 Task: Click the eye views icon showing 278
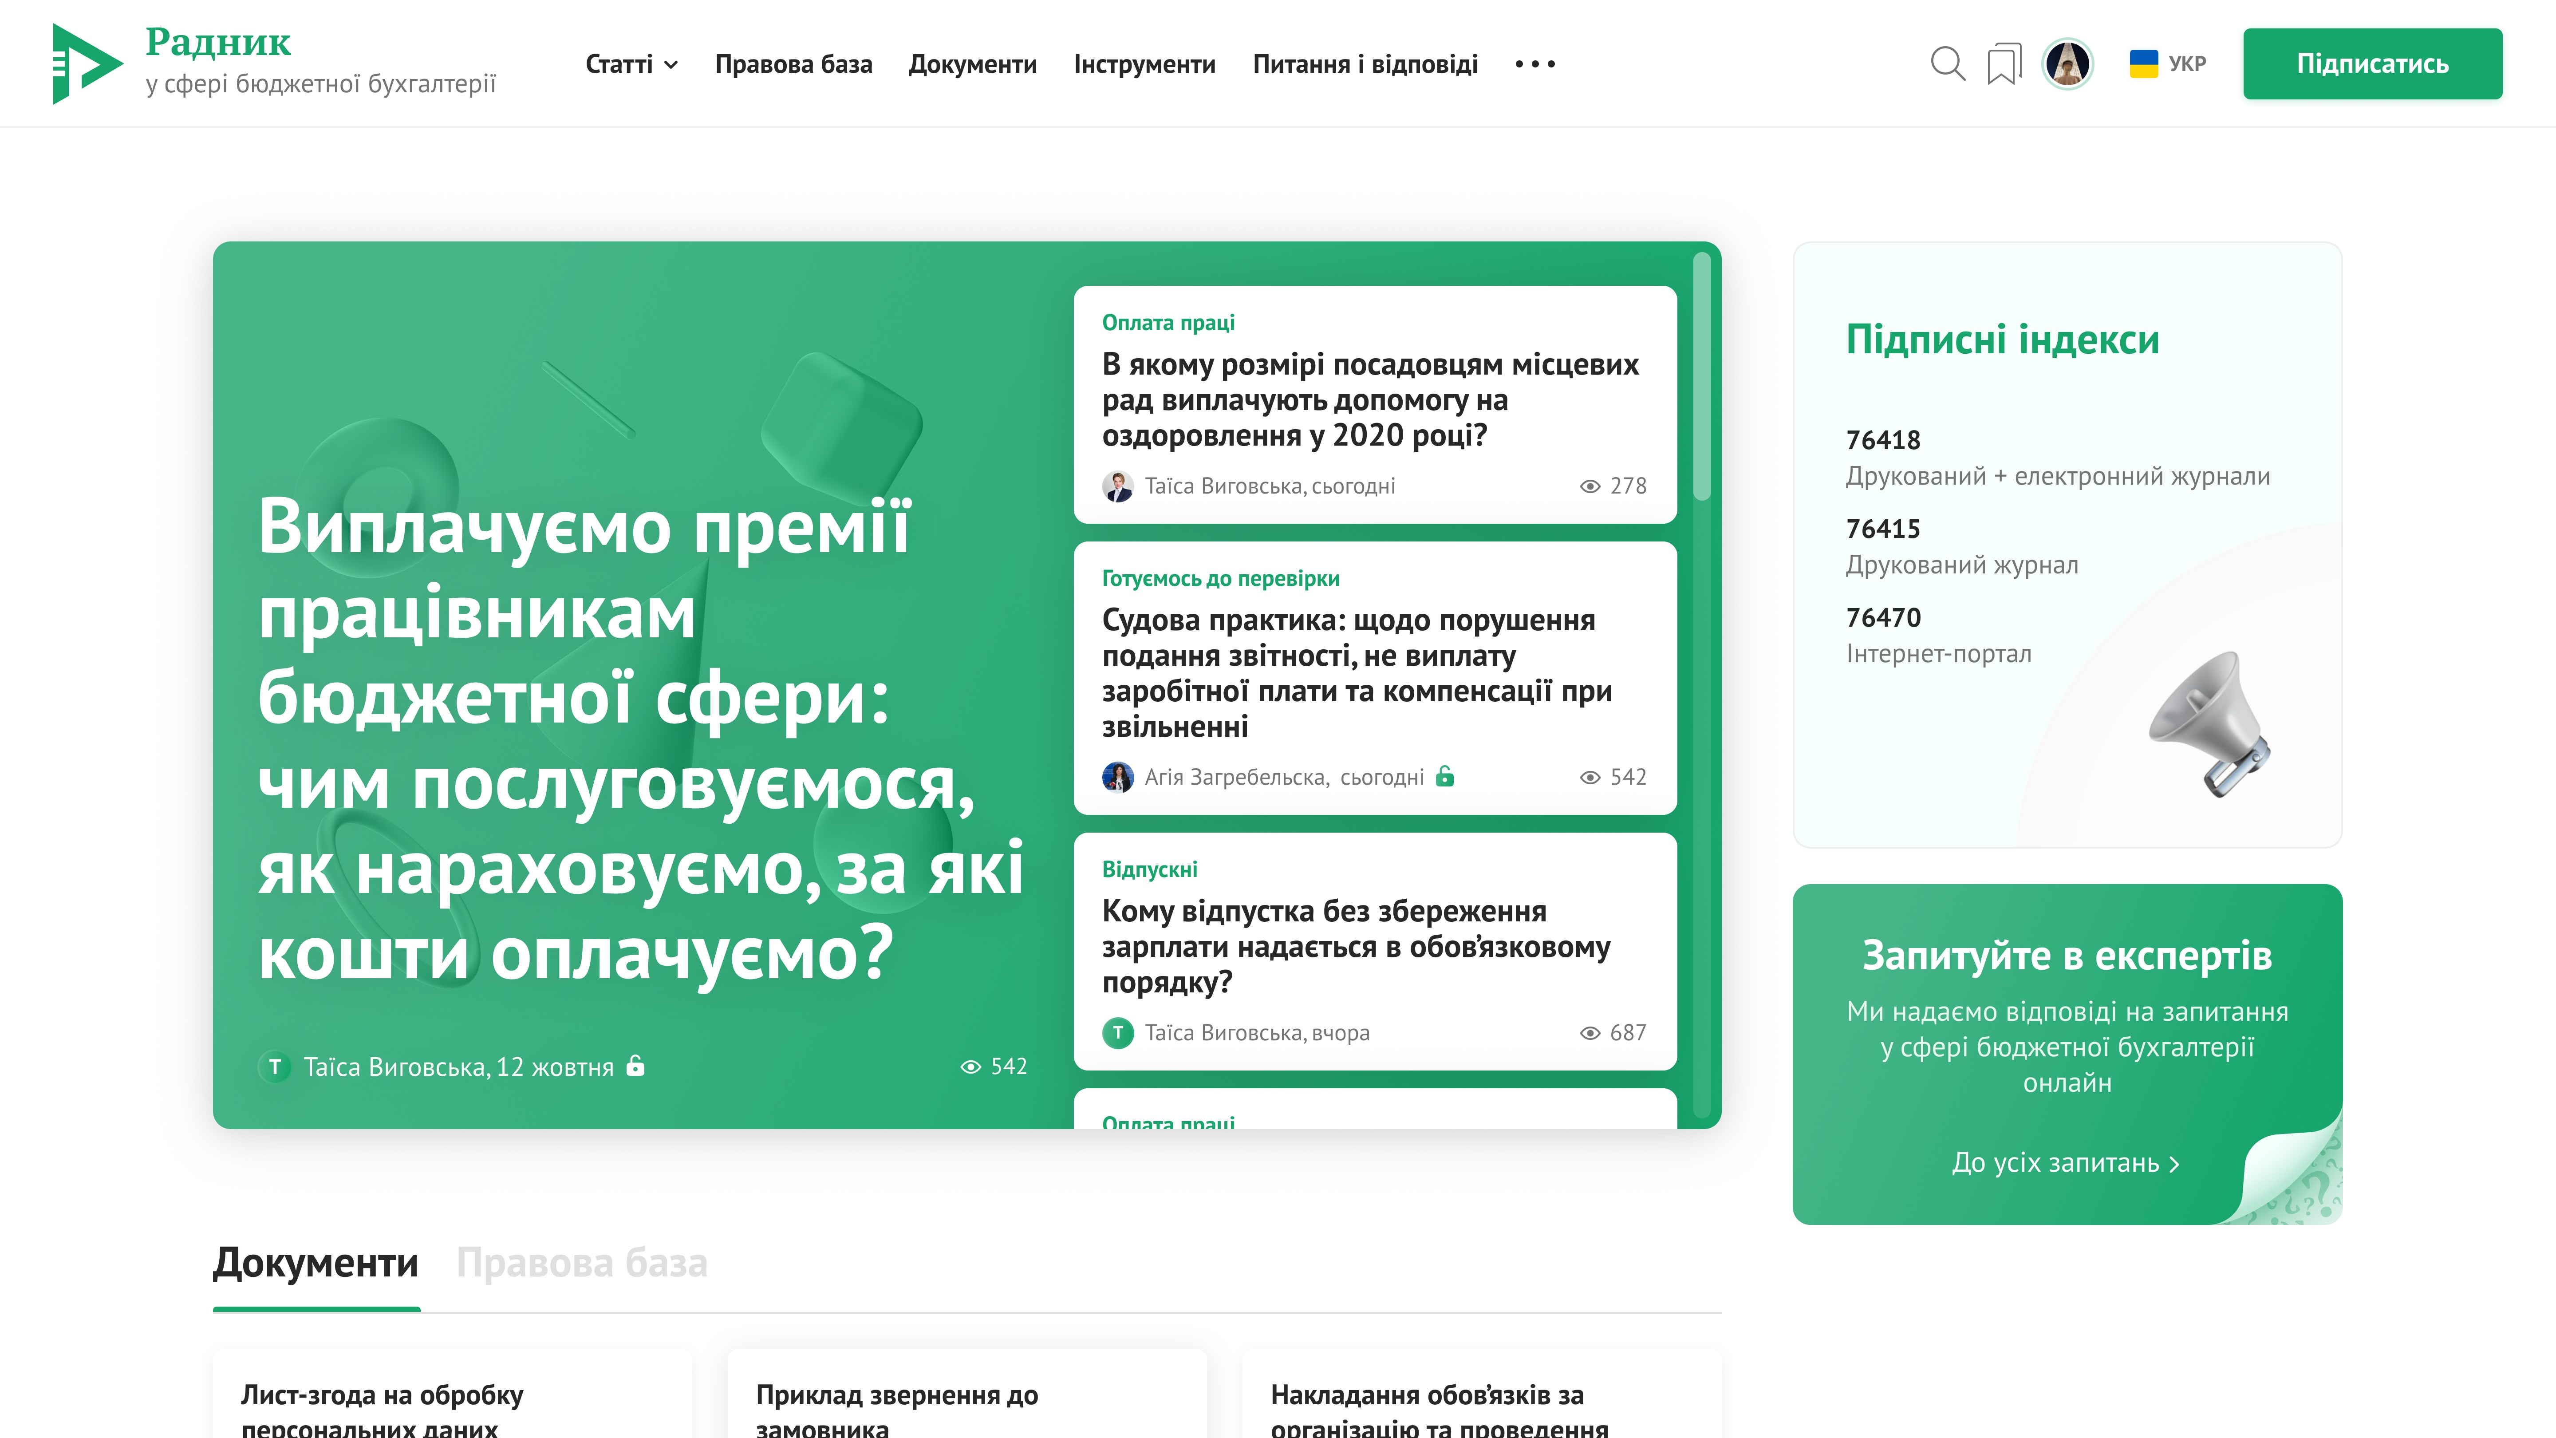click(x=1590, y=486)
